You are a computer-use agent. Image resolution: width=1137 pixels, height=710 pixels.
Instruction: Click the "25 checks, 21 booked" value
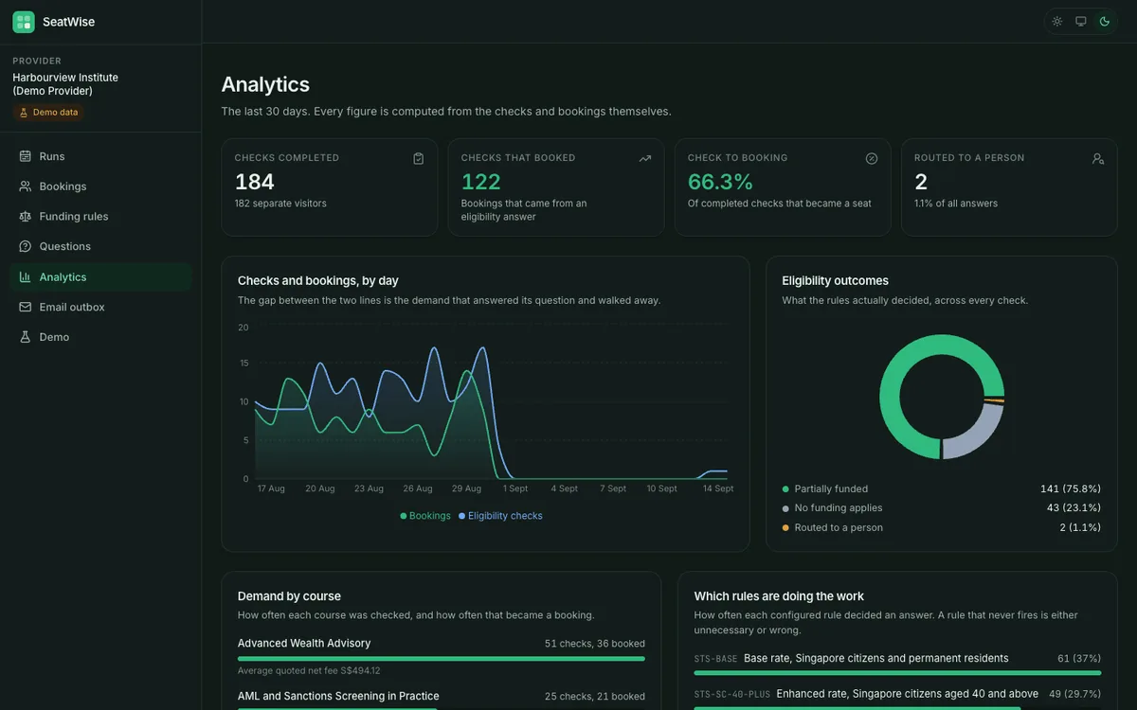[x=595, y=697]
